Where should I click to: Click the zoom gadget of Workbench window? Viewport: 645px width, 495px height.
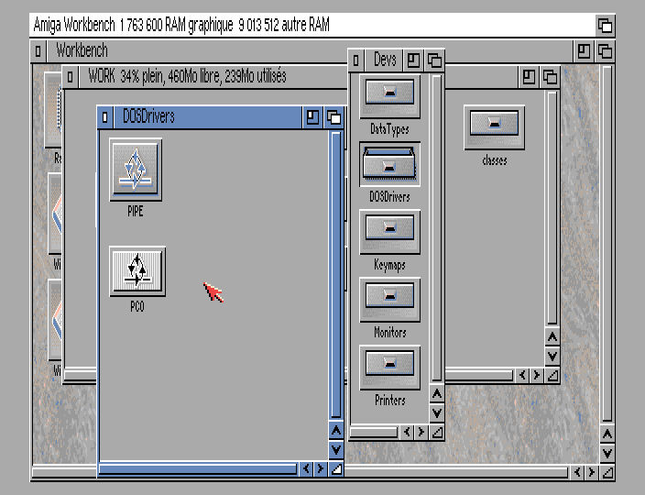coord(584,51)
